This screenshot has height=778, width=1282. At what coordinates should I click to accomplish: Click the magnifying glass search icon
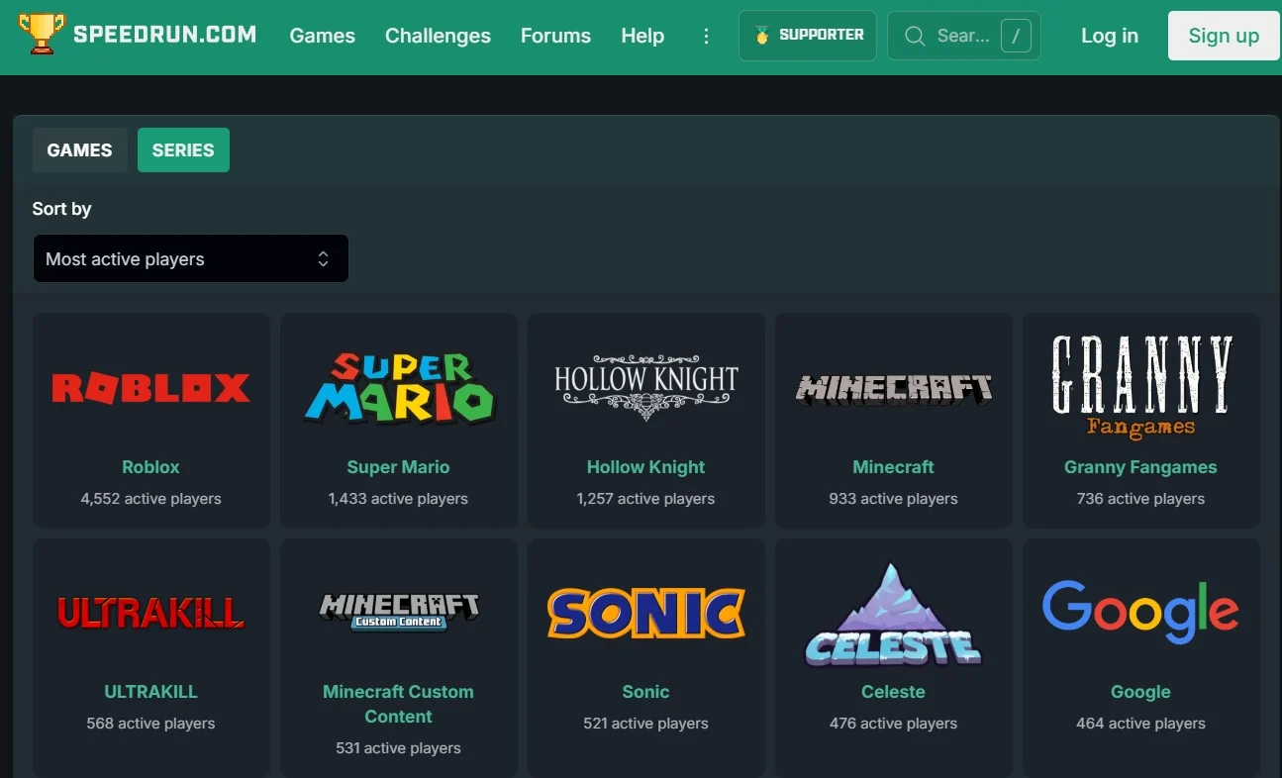tap(915, 37)
